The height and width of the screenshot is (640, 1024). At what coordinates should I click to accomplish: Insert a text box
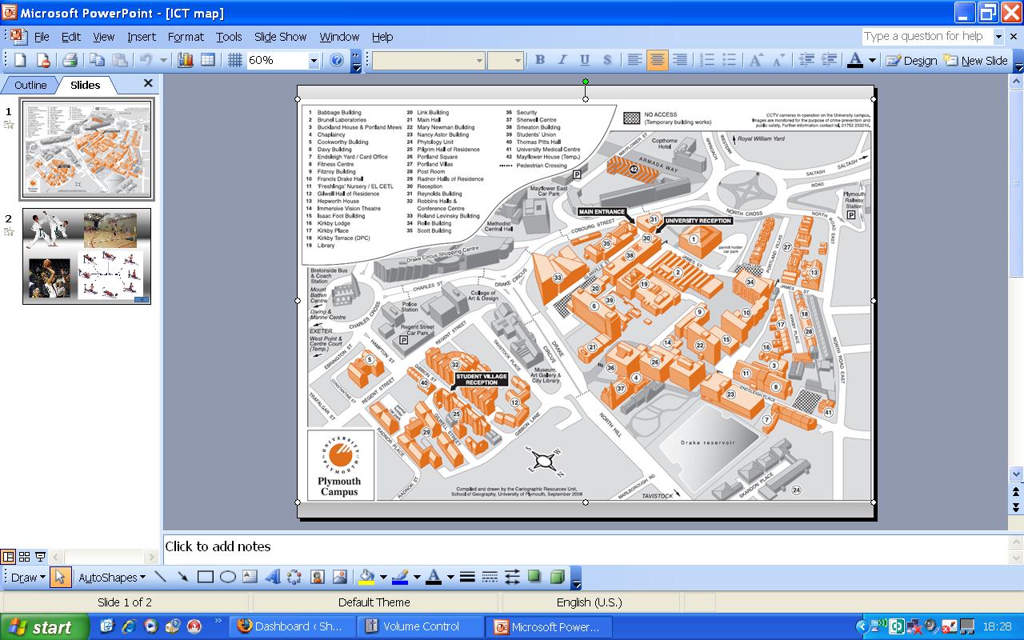pyautogui.click(x=250, y=577)
